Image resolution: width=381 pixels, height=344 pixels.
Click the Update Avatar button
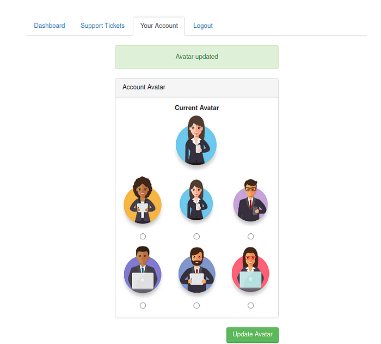253,335
